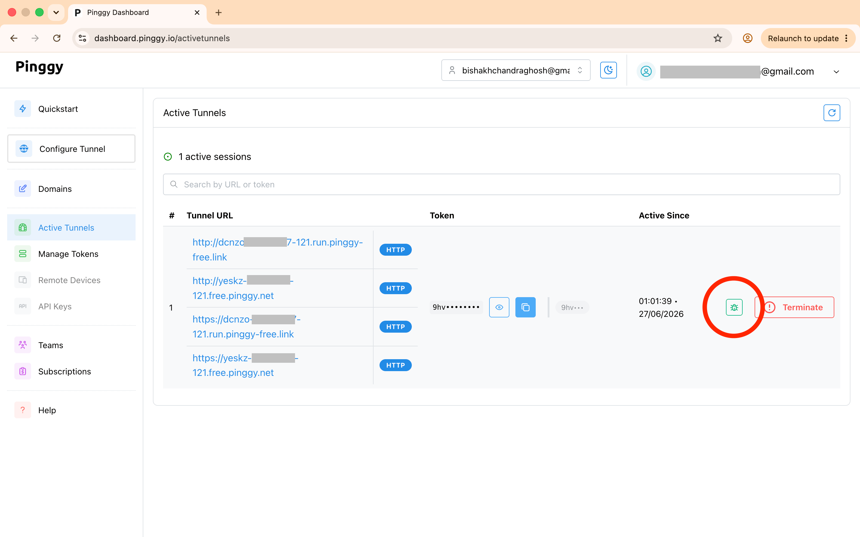The image size is (860, 537).
Task: Open Remote Devices section
Action: point(71,280)
